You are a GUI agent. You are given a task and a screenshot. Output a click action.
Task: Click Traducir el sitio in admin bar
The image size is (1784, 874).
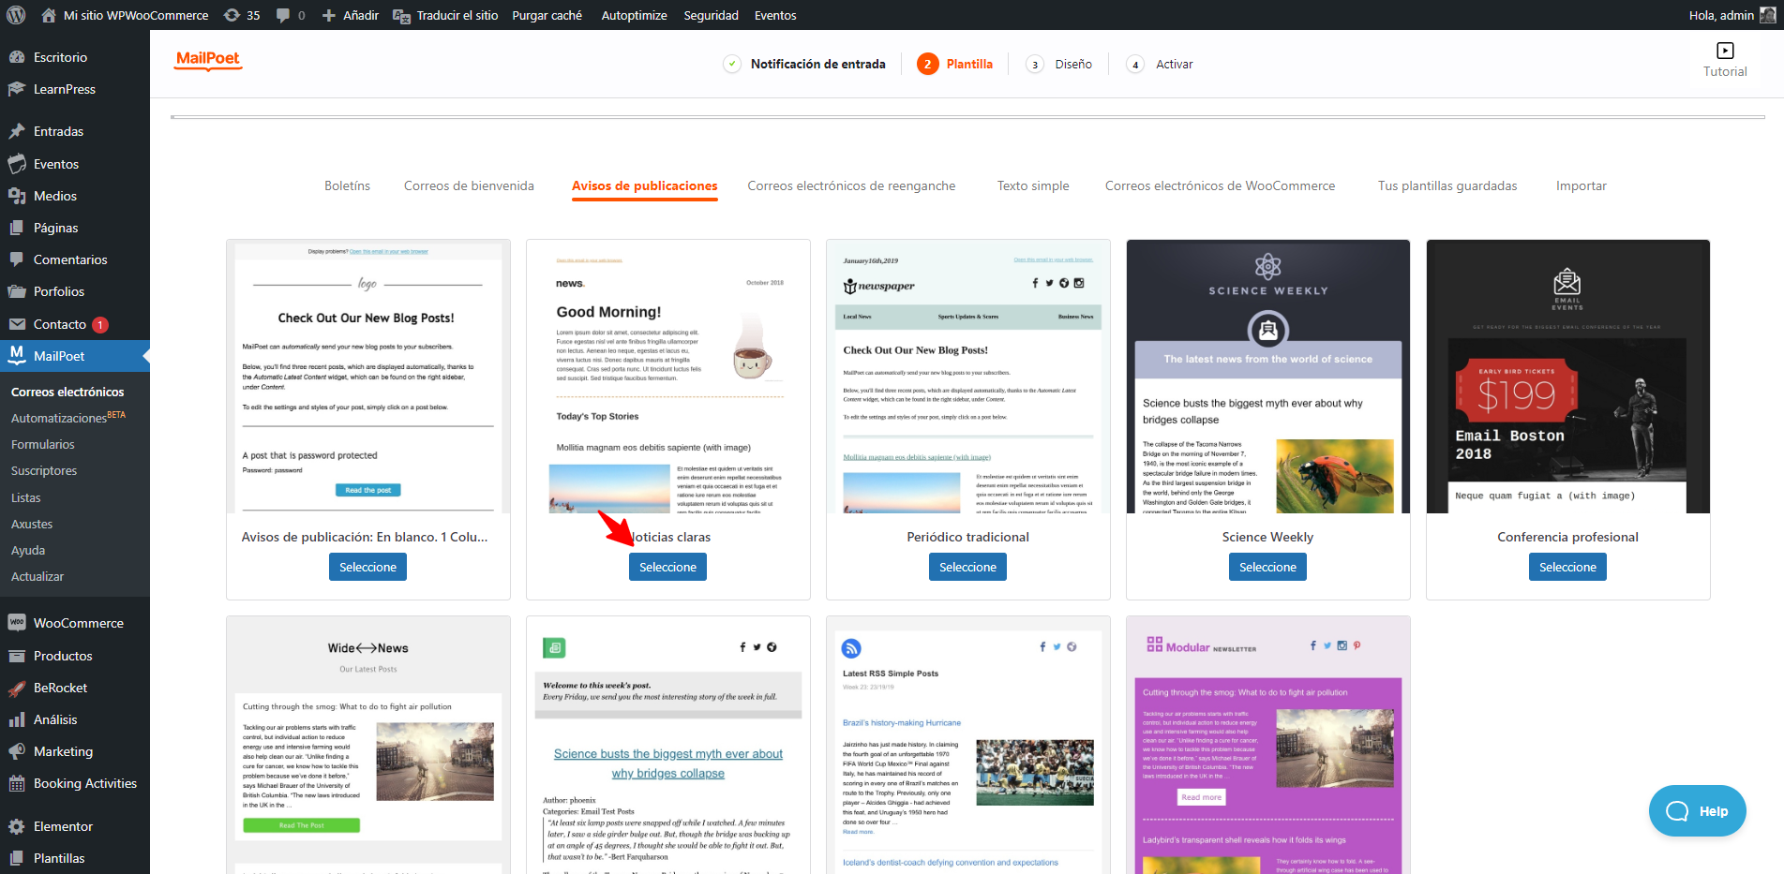(x=445, y=15)
